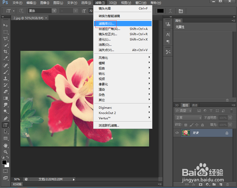Open the 图像(I) menu

tap(45, 3)
